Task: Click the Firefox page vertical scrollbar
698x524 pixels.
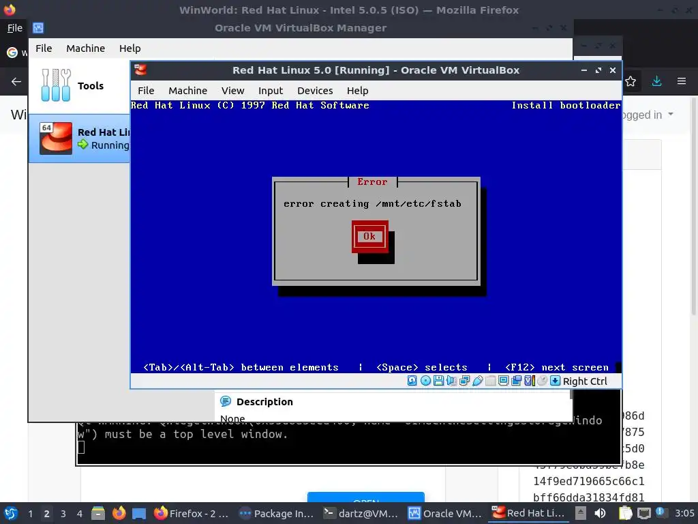Action: click(693, 205)
